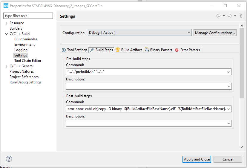This screenshot has height=168, width=247.
Task: Select Resource in the properties tree
Action: click(x=17, y=23)
